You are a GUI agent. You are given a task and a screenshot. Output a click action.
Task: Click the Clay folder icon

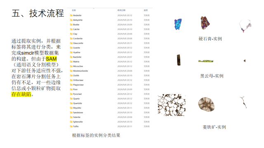pos(71,34)
